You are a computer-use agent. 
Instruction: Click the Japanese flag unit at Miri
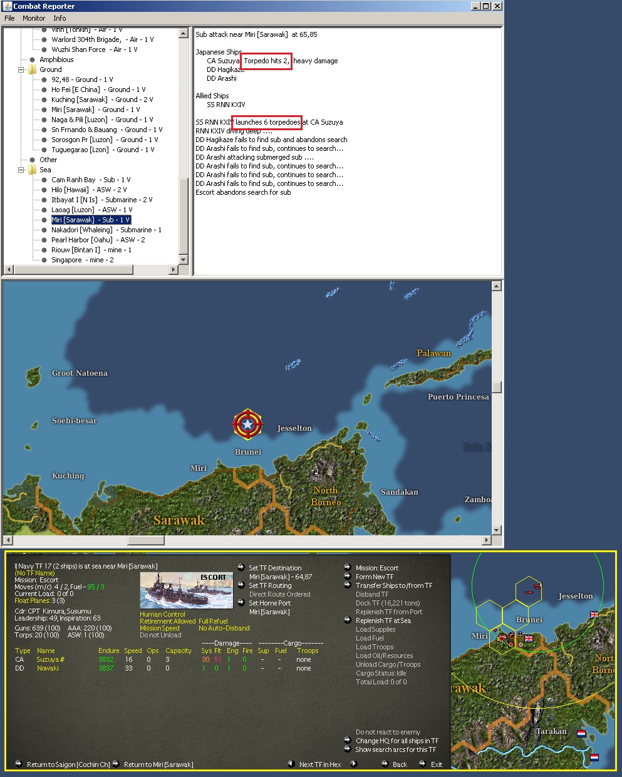click(x=502, y=639)
